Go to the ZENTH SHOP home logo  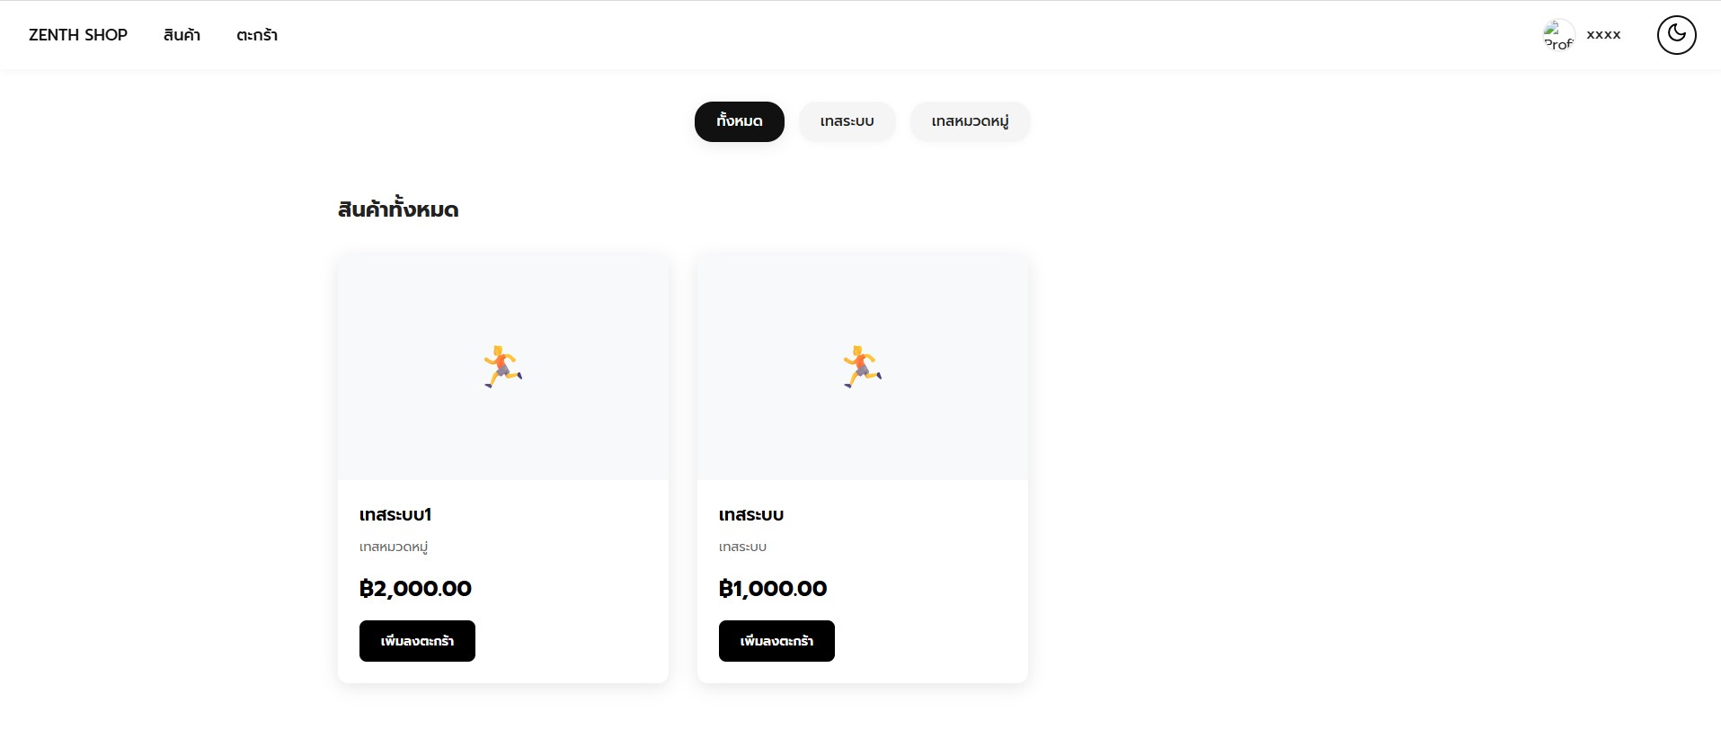click(78, 35)
